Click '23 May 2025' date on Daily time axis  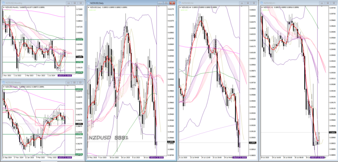point(92,157)
